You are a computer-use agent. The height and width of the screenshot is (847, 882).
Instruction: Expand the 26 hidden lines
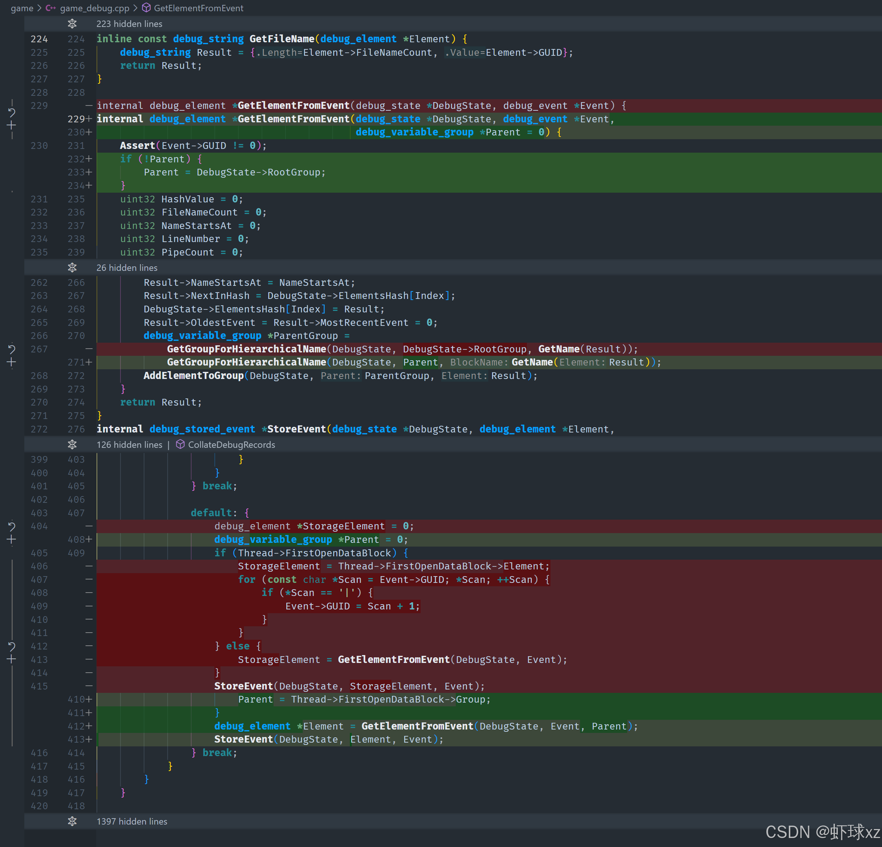[x=127, y=267]
